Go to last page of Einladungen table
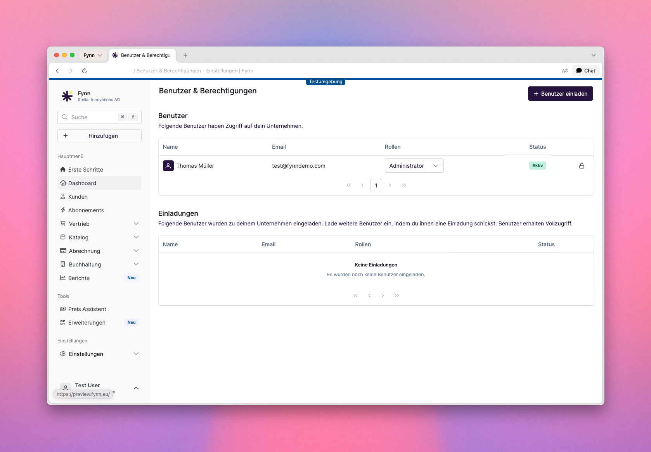 point(397,296)
